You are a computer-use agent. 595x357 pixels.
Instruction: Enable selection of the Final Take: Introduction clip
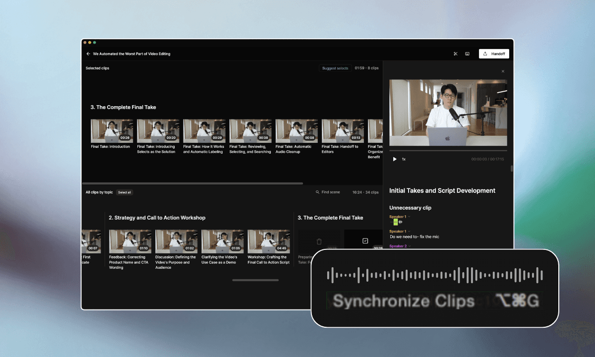coord(112,130)
